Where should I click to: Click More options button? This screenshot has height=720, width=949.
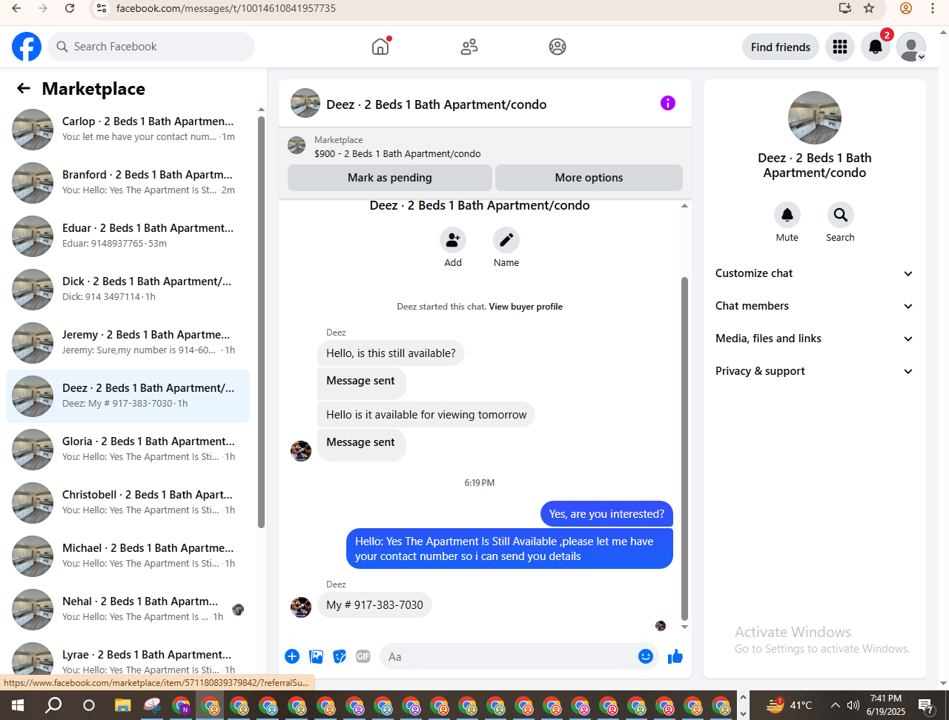coord(589,178)
